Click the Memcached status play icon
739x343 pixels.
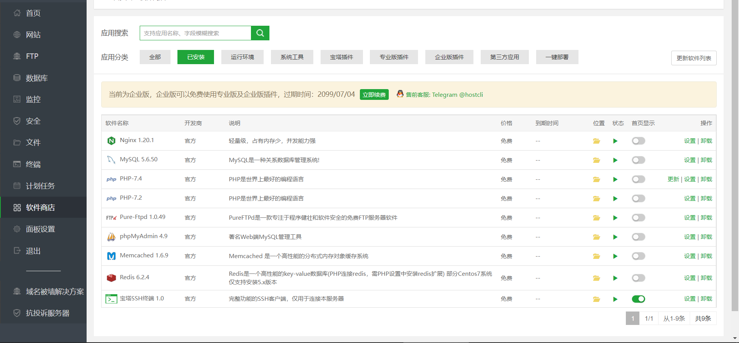pos(615,256)
